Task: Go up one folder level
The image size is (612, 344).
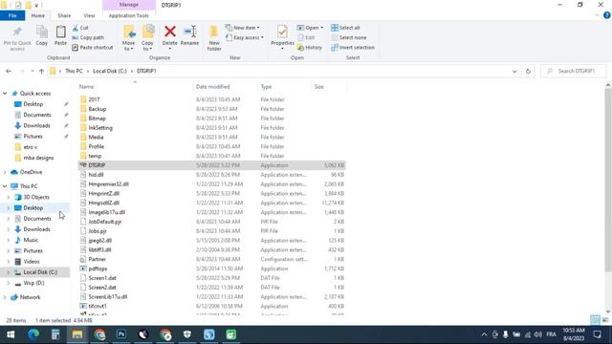Action: pos(41,71)
